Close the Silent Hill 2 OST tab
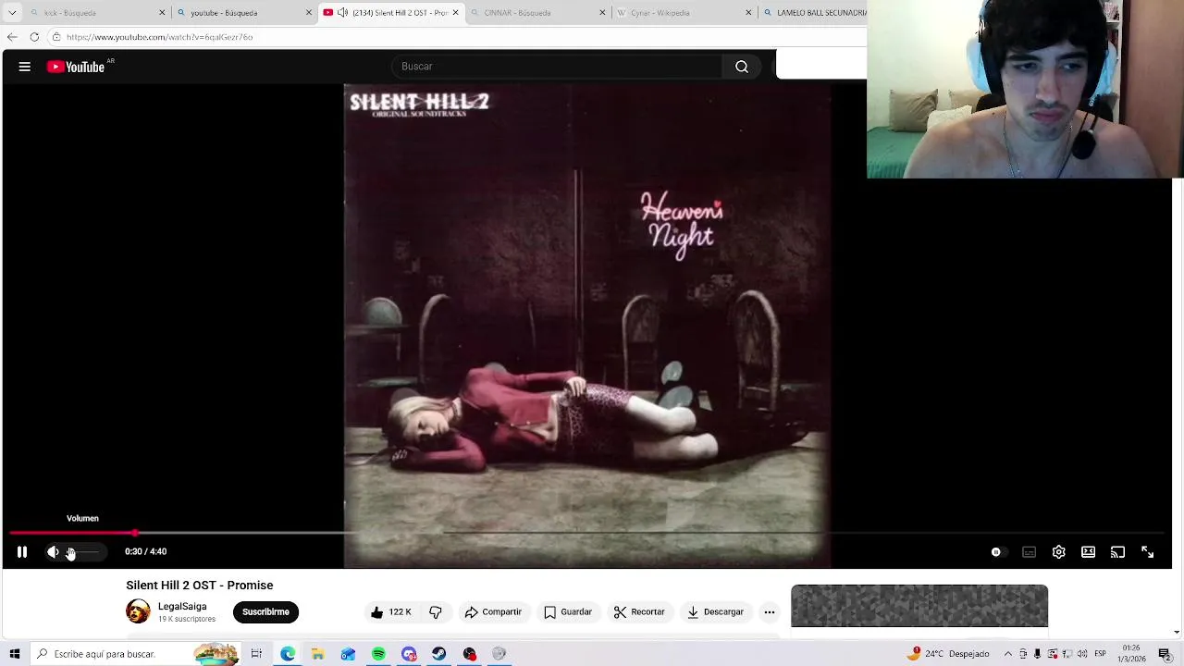 click(x=455, y=13)
